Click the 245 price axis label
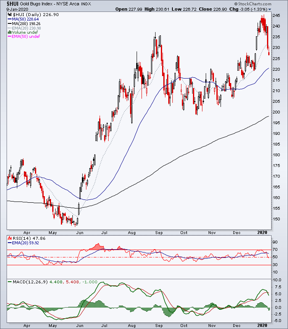 (x=276, y=16)
